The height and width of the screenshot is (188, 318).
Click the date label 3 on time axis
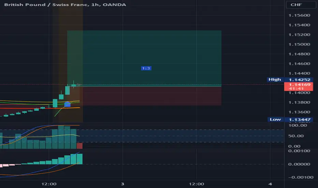(x=122, y=184)
